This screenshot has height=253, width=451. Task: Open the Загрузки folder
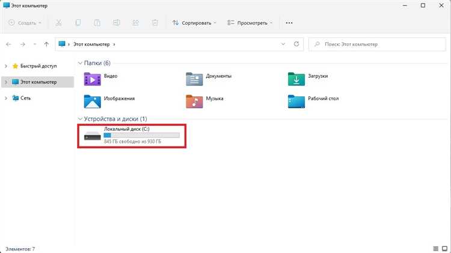pyautogui.click(x=296, y=79)
